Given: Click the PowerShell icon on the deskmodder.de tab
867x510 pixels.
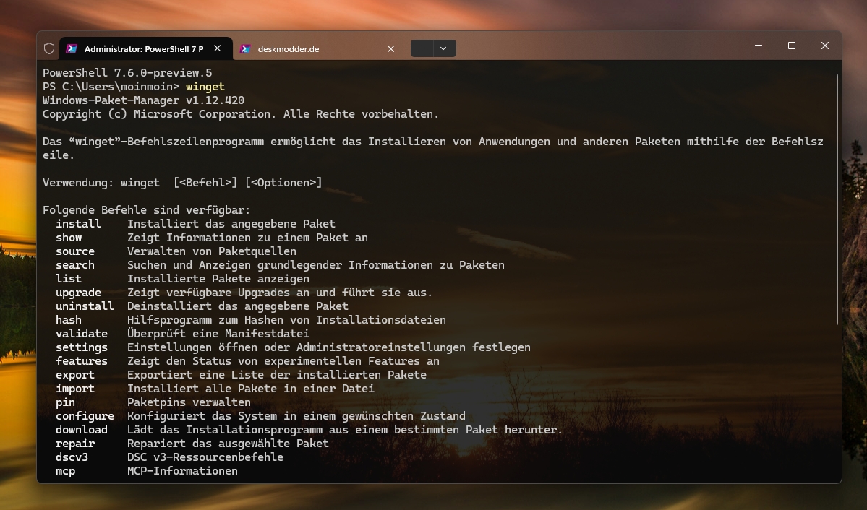Looking at the screenshot, I should [246, 48].
